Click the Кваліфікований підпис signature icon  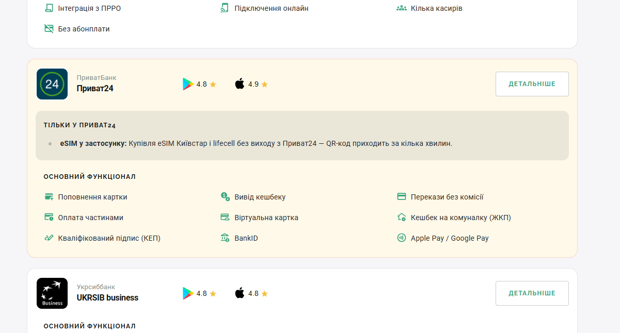click(x=49, y=238)
